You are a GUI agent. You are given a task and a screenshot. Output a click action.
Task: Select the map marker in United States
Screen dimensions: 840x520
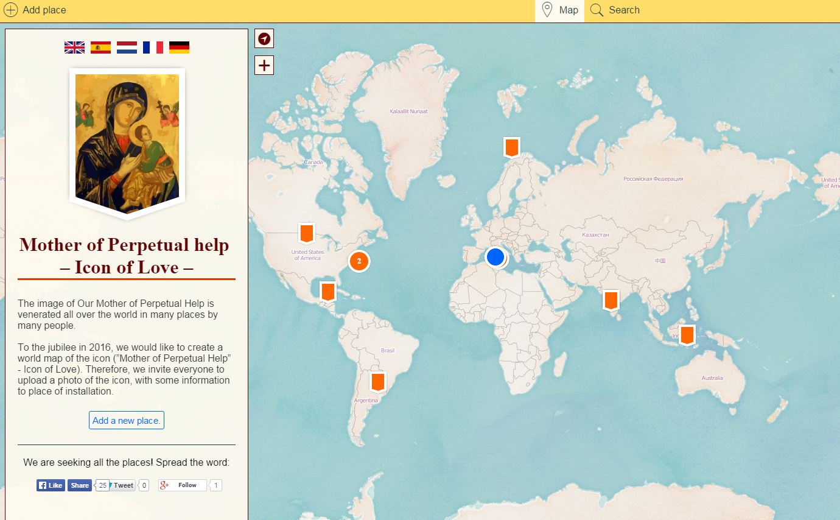tap(307, 234)
